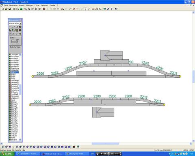Click the Bhf preview thumbnail in palette

[x=15, y=41]
